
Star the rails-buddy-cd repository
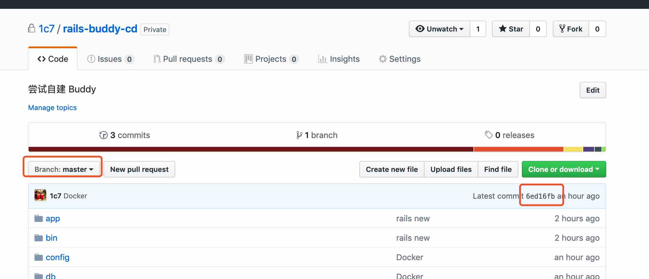pyautogui.click(x=511, y=29)
